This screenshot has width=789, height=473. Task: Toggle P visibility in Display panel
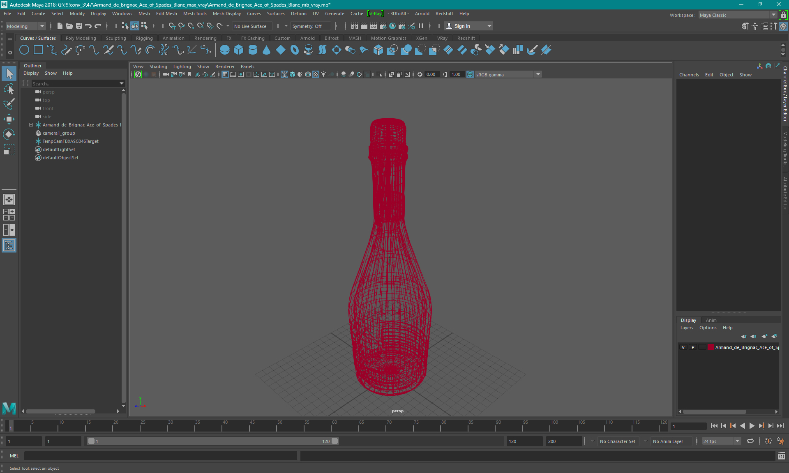point(692,347)
